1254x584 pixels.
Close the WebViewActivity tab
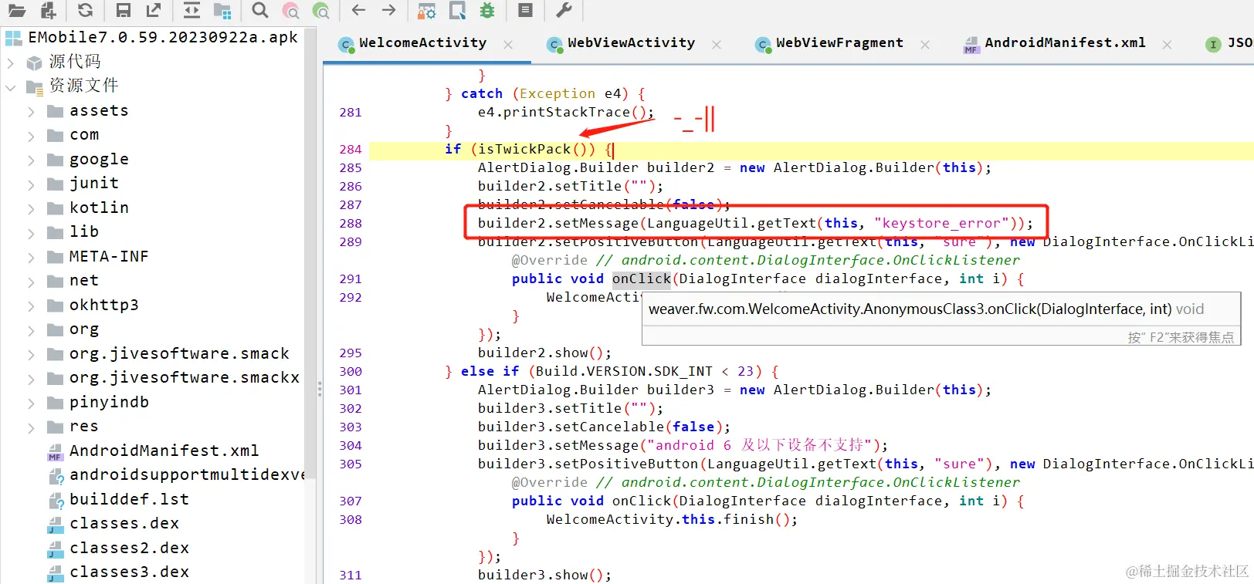coord(717,45)
